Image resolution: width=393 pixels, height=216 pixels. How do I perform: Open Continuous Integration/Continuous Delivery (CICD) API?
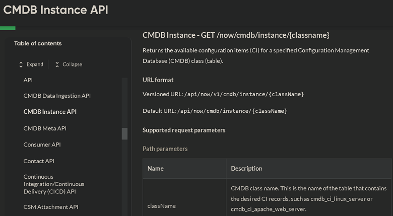(53, 184)
